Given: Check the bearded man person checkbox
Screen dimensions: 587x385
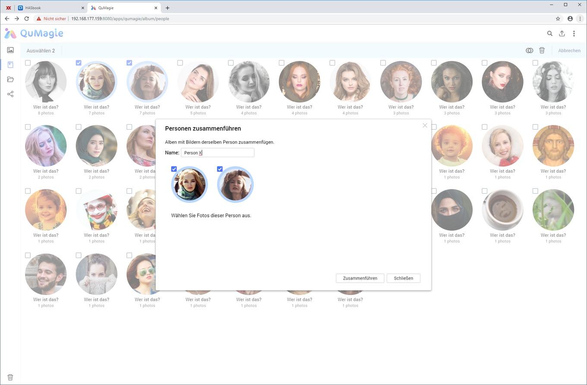Looking at the screenshot, I should pos(28,255).
